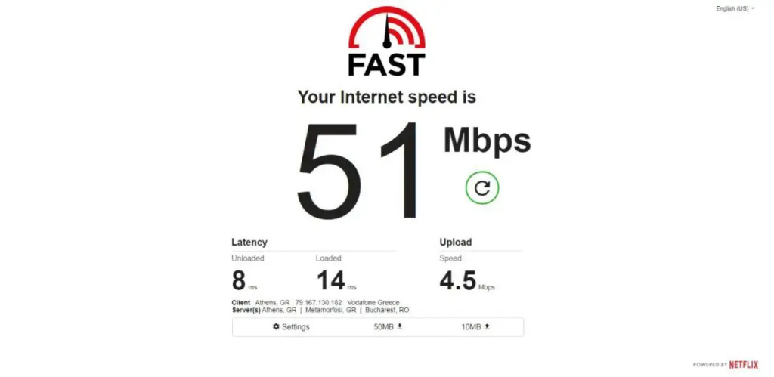Click the upload speed 4.5 Mbps value
Screen dimensions: 774x377
pos(467,281)
